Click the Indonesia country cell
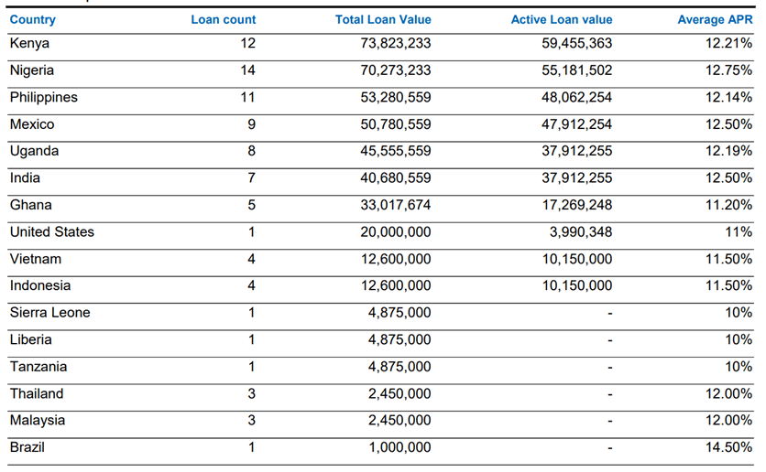Image resolution: width=766 pixels, height=472 pixels. (x=40, y=285)
